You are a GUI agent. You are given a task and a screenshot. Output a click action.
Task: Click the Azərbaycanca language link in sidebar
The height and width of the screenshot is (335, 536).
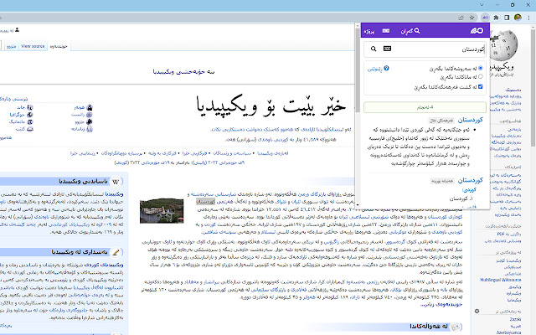(508, 331)
